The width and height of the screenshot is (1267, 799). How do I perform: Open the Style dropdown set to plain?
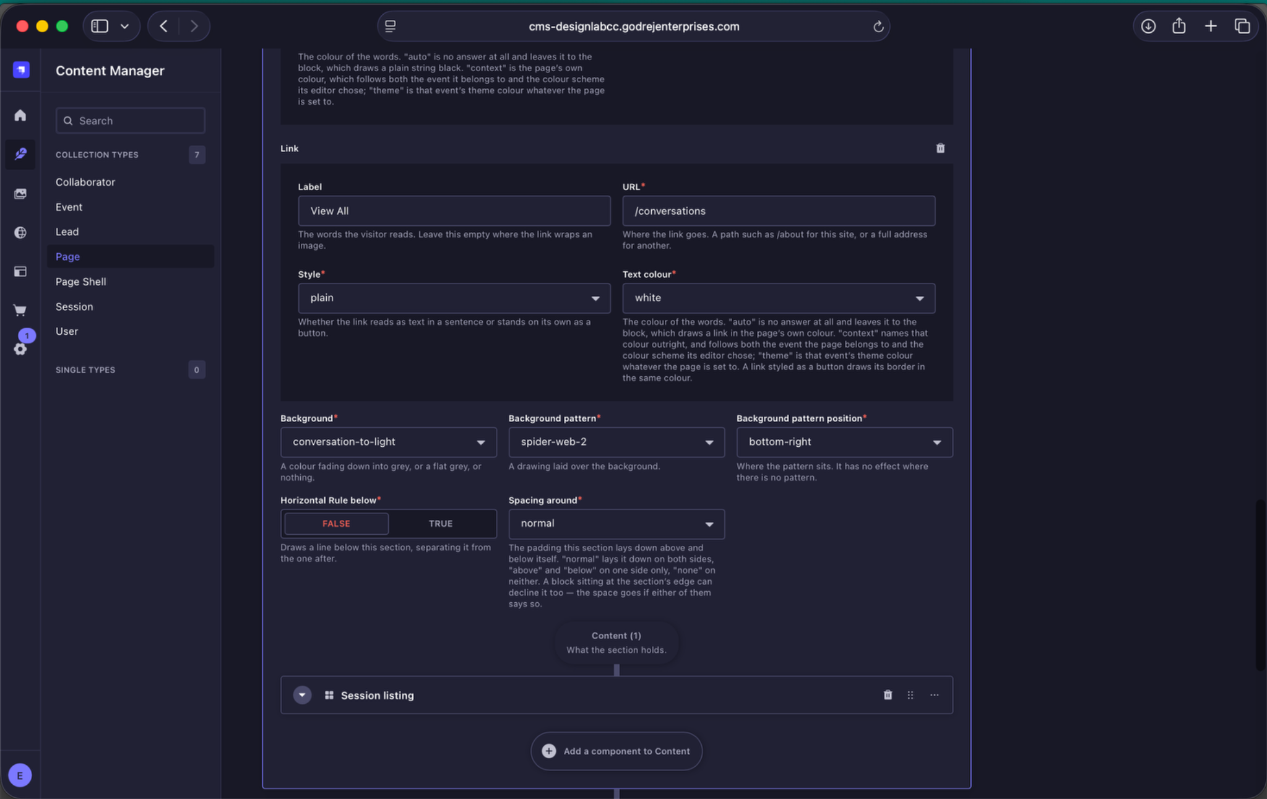(454, 298)
